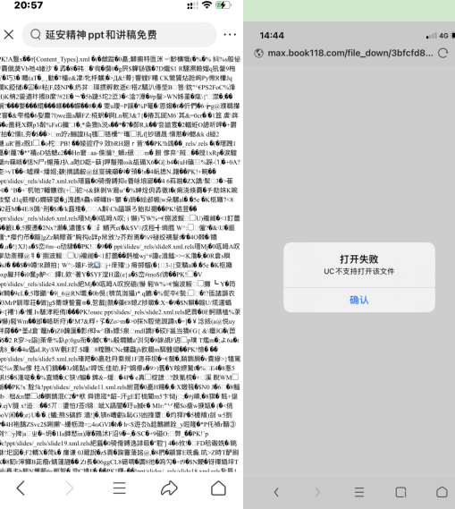Go forward in the UC browser
The image size is (455, 509).
pos(317,492)
